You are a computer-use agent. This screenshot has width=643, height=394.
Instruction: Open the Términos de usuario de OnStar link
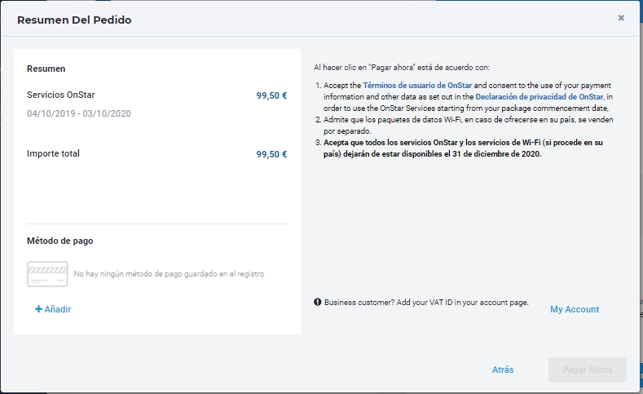click(x=417, y=86)
